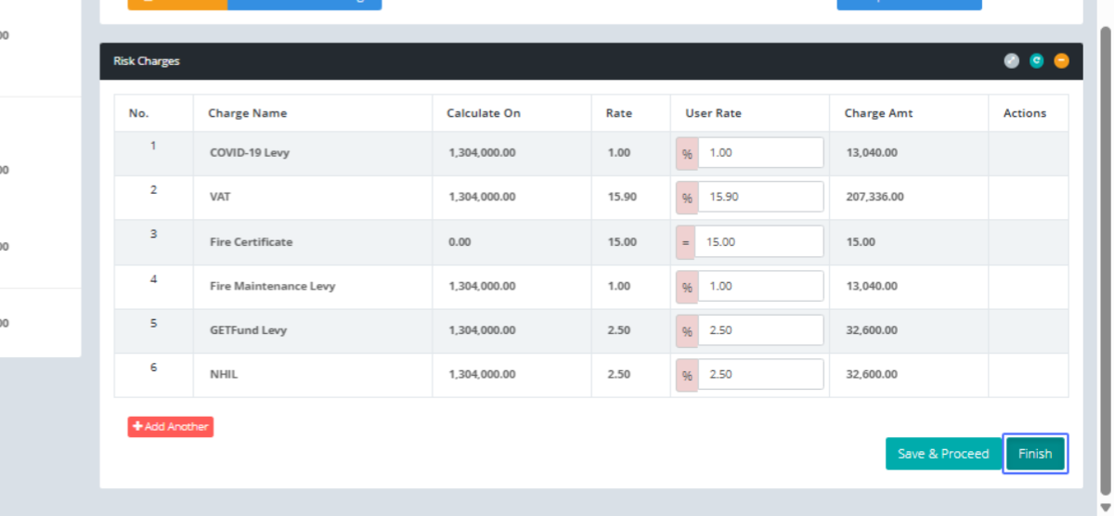
Task: Focus the COVID-19 Levy user rate field
Action: coord(760,153)
